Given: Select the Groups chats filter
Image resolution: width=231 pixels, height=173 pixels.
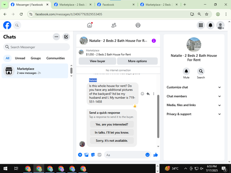Looking at the screenshot, I should (36, 58).
